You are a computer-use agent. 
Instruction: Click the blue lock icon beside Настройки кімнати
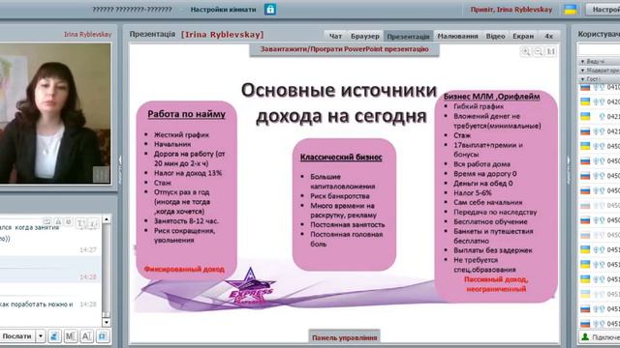tap(270, 9)
